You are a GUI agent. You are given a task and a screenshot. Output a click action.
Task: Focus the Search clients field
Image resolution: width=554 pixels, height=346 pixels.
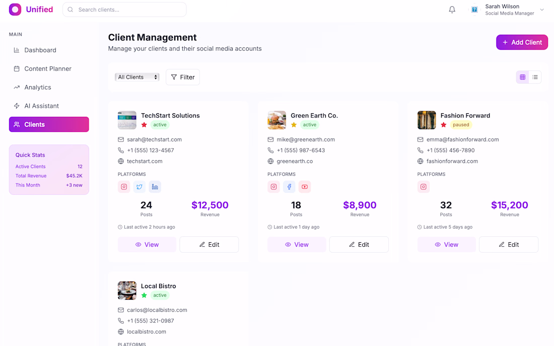[x=130, y=10]
